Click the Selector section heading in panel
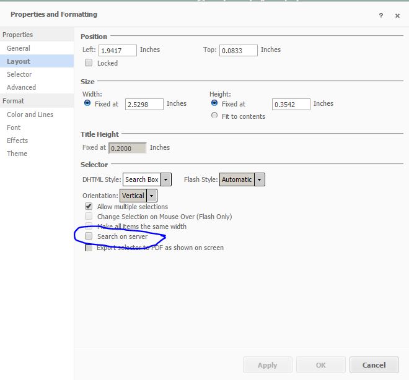This screenshot has width=409, height=380. click(94, 165)
